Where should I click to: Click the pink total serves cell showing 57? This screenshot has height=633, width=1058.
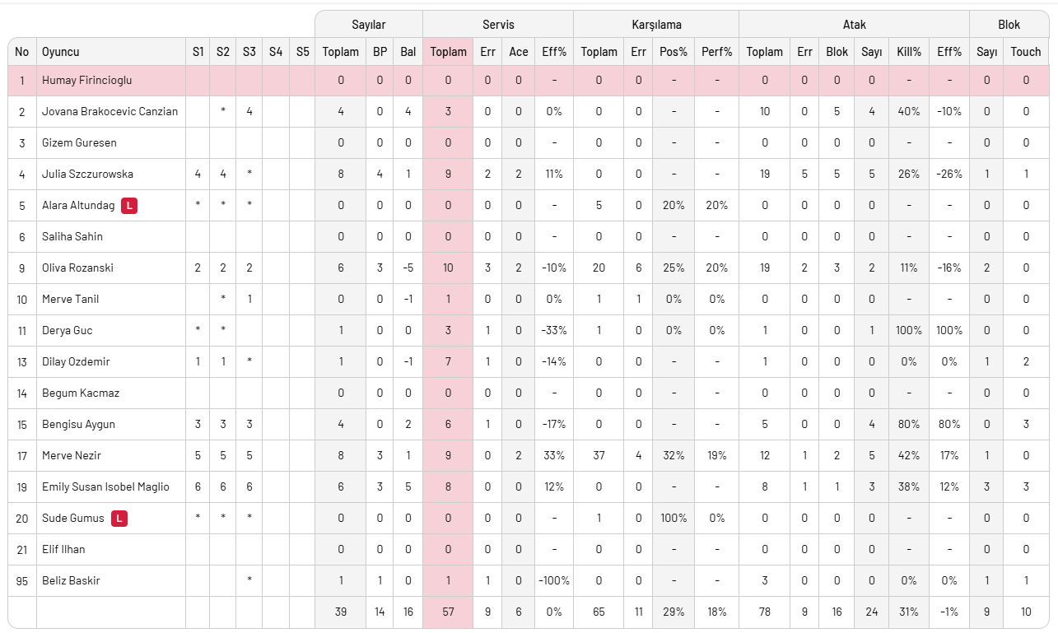click(448, 612)
